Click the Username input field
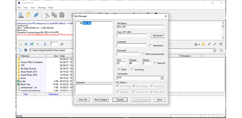Screen dimensions: 242x118 [132, 45]
